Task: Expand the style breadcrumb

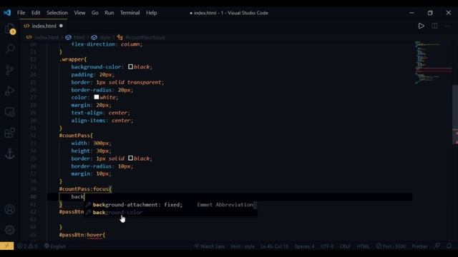Action: [101, 37]
